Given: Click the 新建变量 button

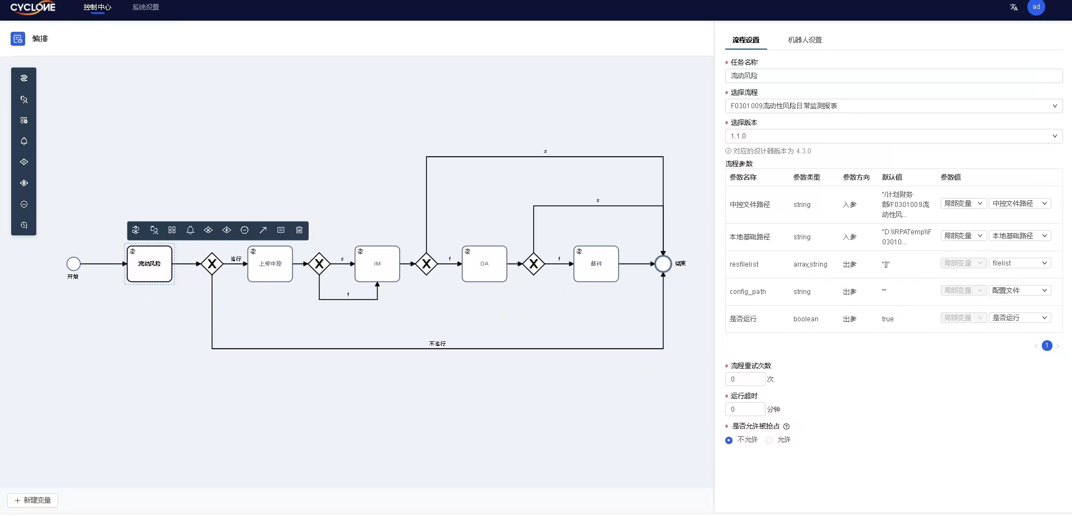Looking at the screenshot, I should 32,500.
